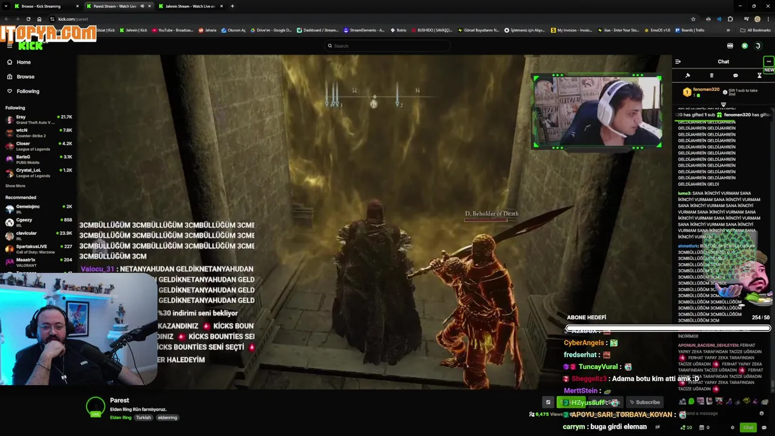Click the Subscribe button below the stream

pyautogui.click(x=644, y=402)
